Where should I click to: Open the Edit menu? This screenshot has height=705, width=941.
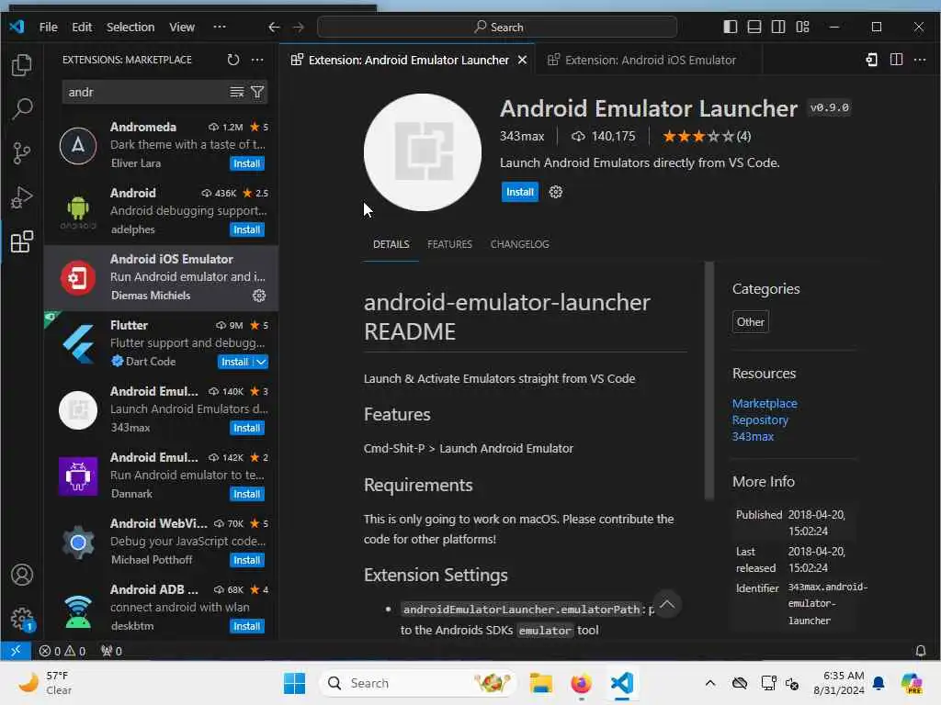(82, 27)
